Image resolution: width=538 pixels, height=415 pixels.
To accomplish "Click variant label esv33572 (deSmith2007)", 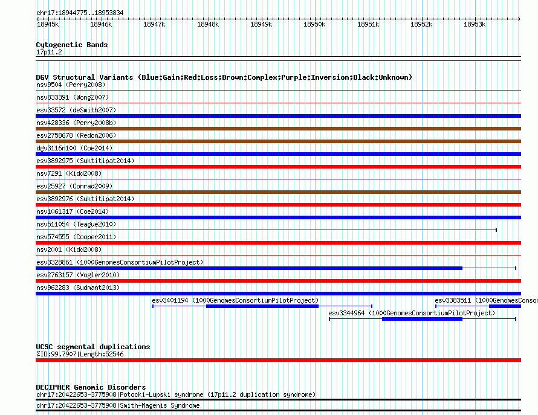I will [76, 110].
